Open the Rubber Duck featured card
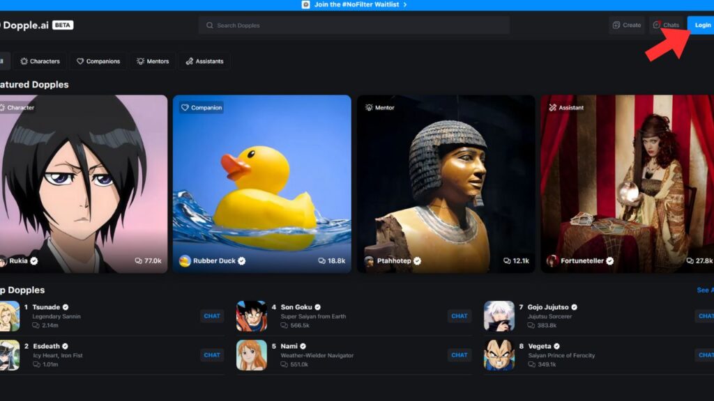The width and height of the screenshot is (714, 401). pos(262,184)
